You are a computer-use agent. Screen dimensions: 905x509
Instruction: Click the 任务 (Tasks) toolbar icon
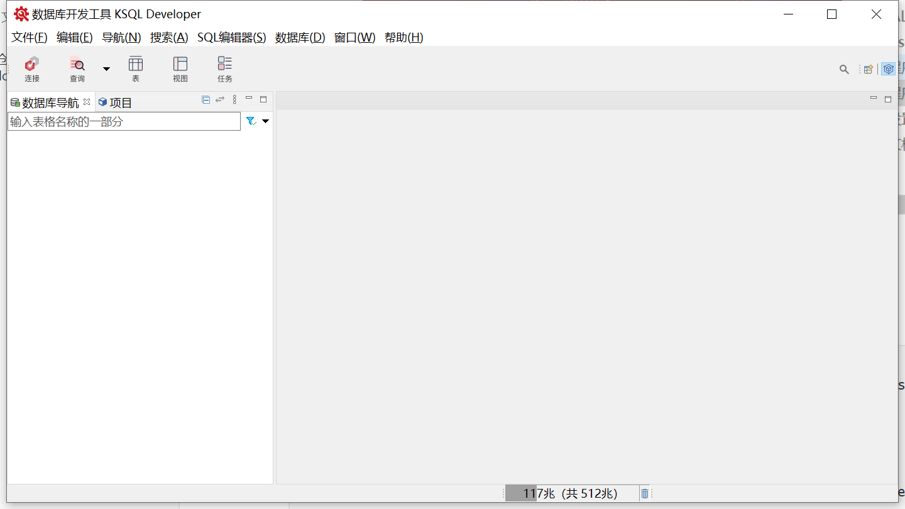225,69
